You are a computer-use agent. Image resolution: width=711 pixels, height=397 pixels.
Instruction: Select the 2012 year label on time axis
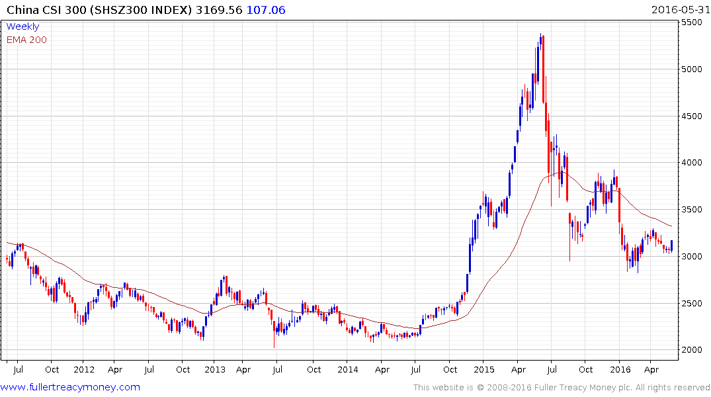pos(85,370)
